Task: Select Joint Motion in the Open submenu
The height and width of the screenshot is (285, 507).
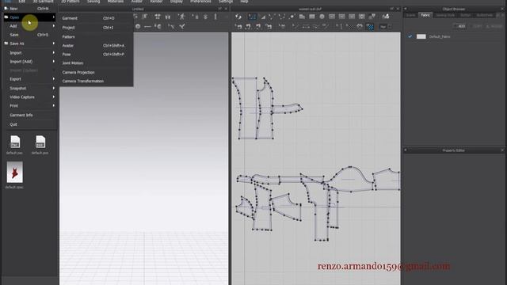Action: pos(96,63)
